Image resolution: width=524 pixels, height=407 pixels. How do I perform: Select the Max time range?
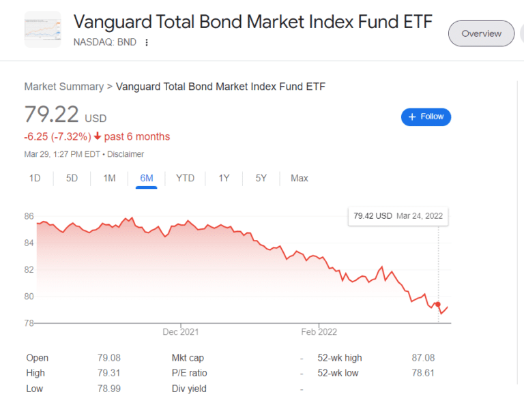tap(300, 179)
